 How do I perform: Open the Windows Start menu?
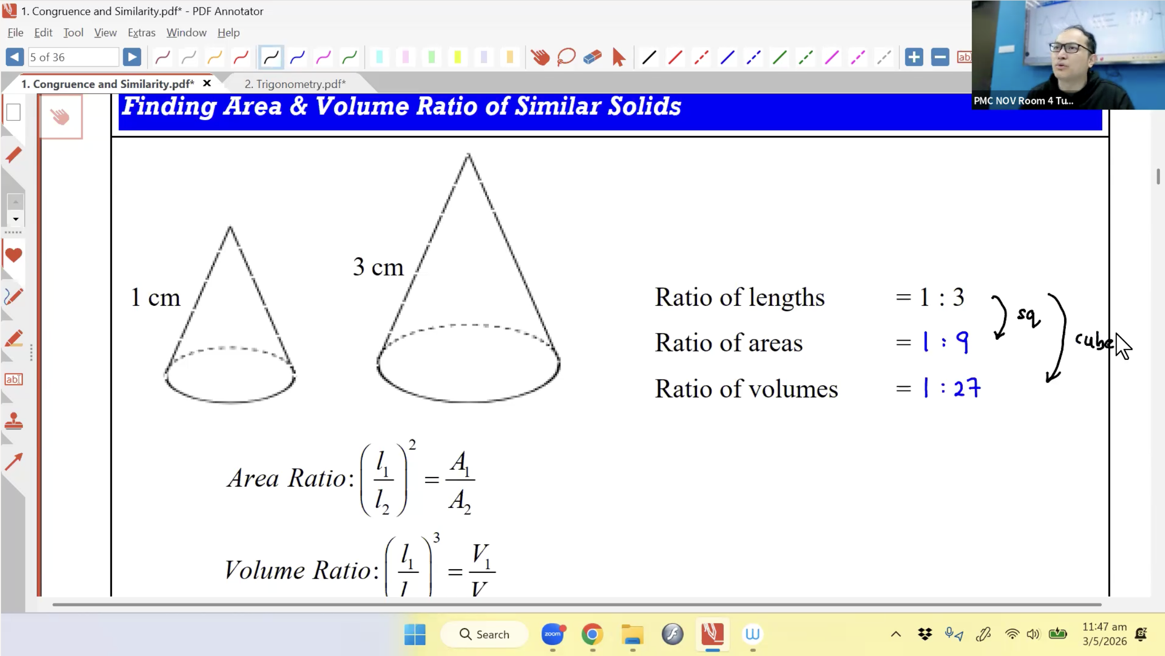tap(415, 634)
